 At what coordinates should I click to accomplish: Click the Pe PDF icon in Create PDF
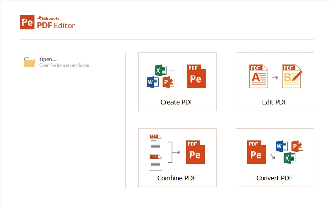tap(196, 76)
